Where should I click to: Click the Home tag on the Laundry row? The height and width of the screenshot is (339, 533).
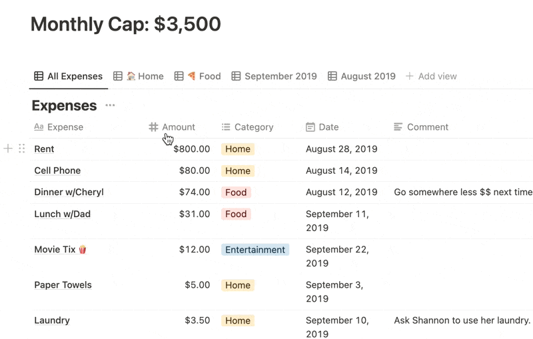pyautogui.click(x=237, y=320)
